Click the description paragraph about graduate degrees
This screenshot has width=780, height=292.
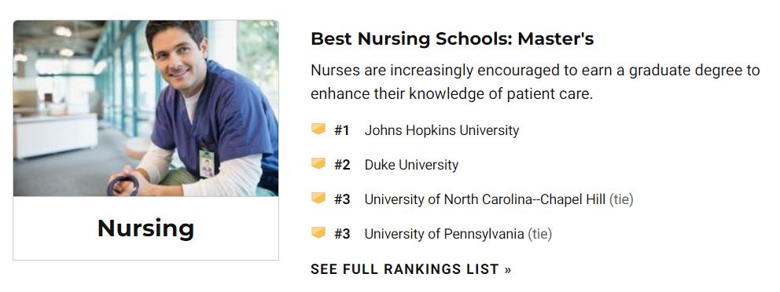(x=535, y=82)
